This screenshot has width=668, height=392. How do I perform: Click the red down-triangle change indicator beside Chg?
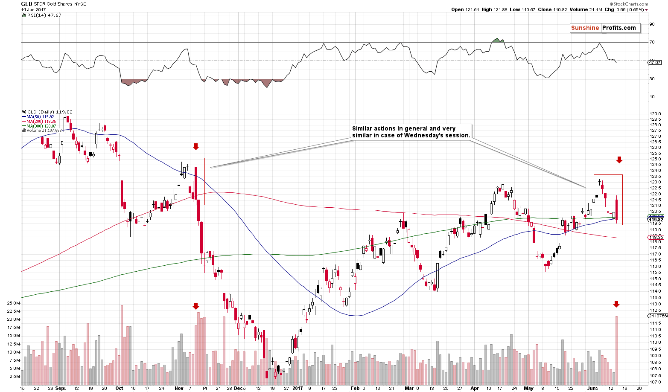point(647,10)
